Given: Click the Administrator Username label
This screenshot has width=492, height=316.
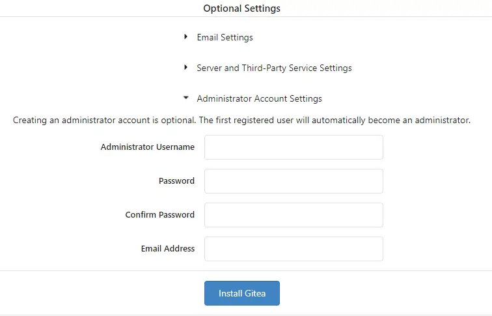Looking at the screenshot, I should tap(147, 147).
